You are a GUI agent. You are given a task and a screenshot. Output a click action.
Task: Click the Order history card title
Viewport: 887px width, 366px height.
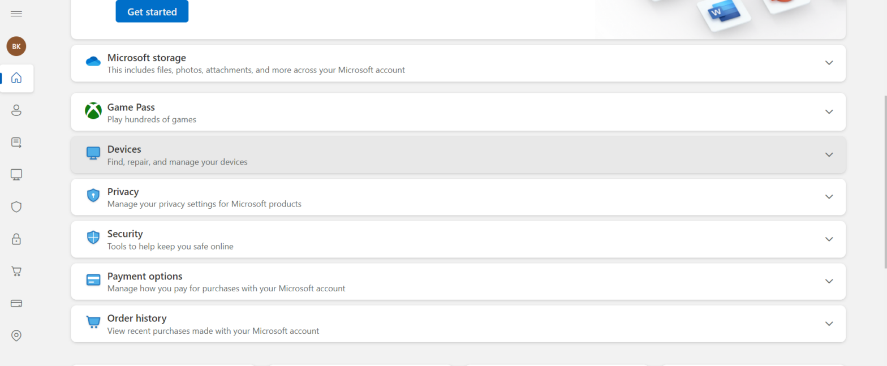tap(137, 318)
